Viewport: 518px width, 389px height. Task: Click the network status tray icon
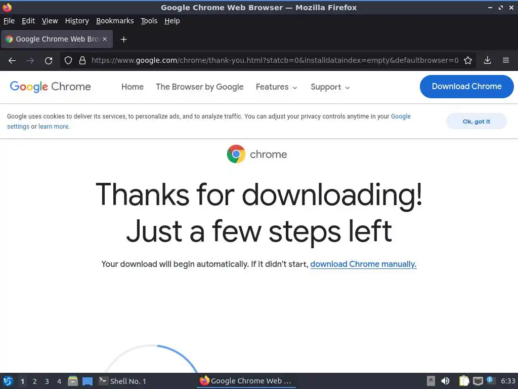[x=478, y=381]
